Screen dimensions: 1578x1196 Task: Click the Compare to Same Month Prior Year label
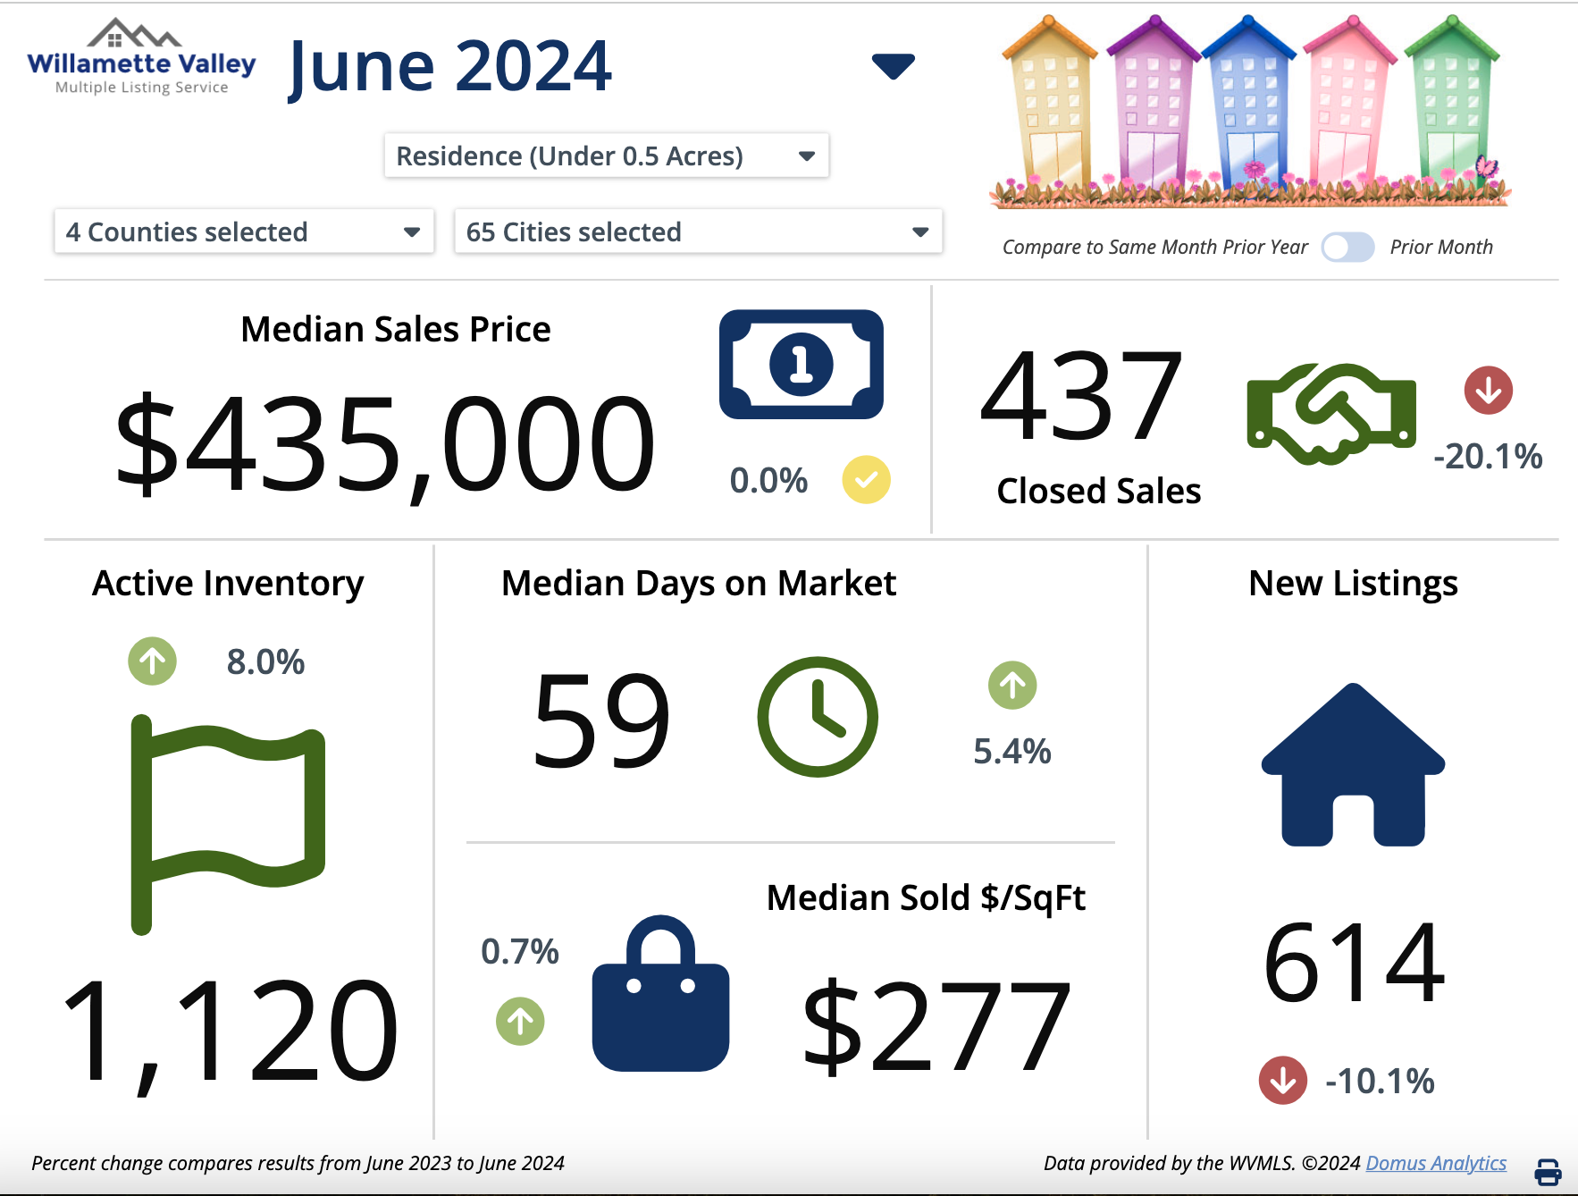pyautogui.click(x=1154, y=248)
